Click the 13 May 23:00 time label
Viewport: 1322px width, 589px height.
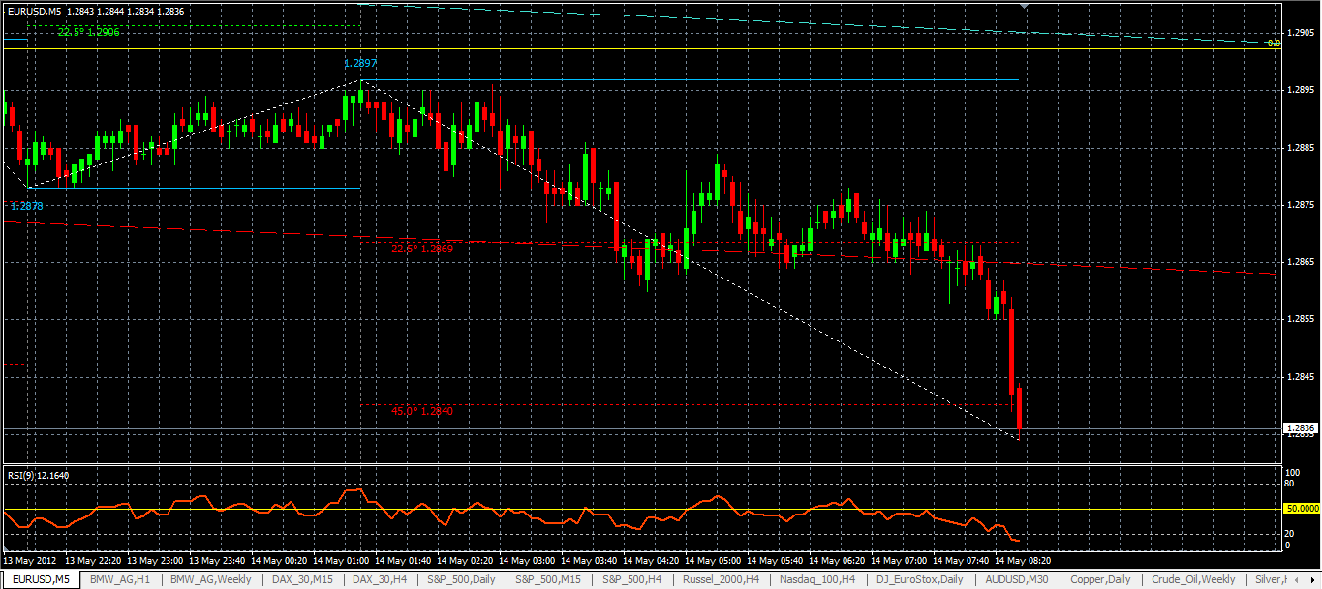click(x=155, y=561)
